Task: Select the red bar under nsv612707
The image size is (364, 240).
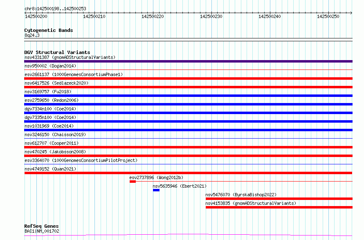Action: [188, 147]
